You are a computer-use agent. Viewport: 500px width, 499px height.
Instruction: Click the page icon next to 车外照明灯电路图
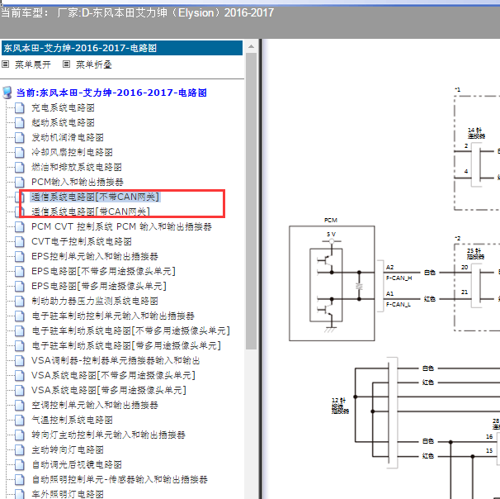tap(20, 494)
